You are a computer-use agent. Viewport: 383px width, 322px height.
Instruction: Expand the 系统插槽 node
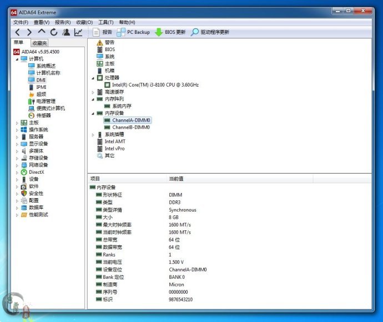point(93,135)
